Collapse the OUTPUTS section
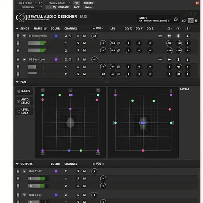 point(17,164)
